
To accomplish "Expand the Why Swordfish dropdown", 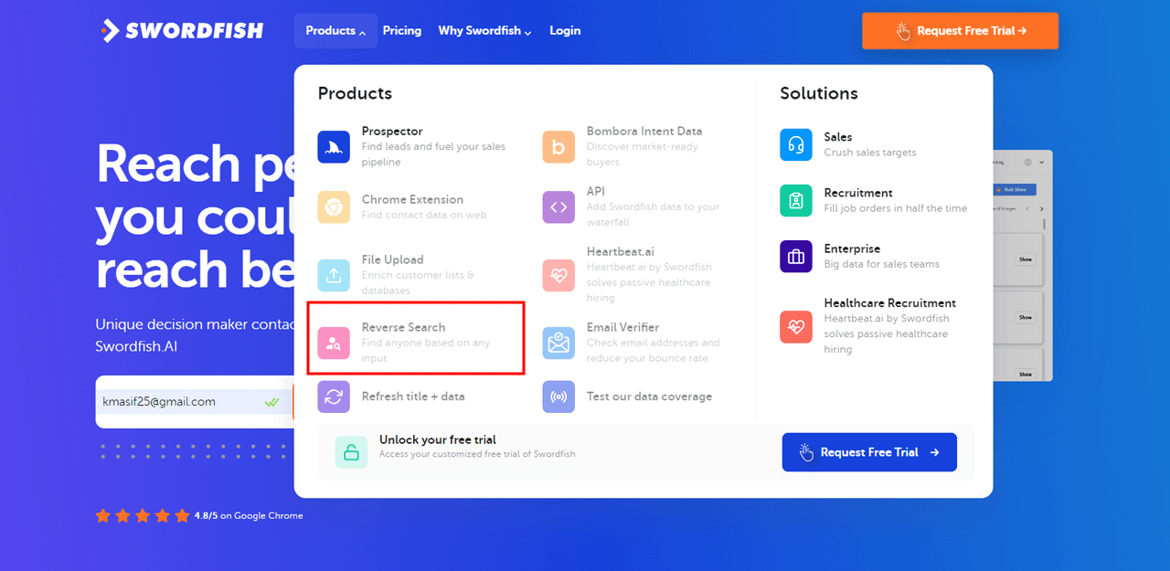I will (484, 31).
